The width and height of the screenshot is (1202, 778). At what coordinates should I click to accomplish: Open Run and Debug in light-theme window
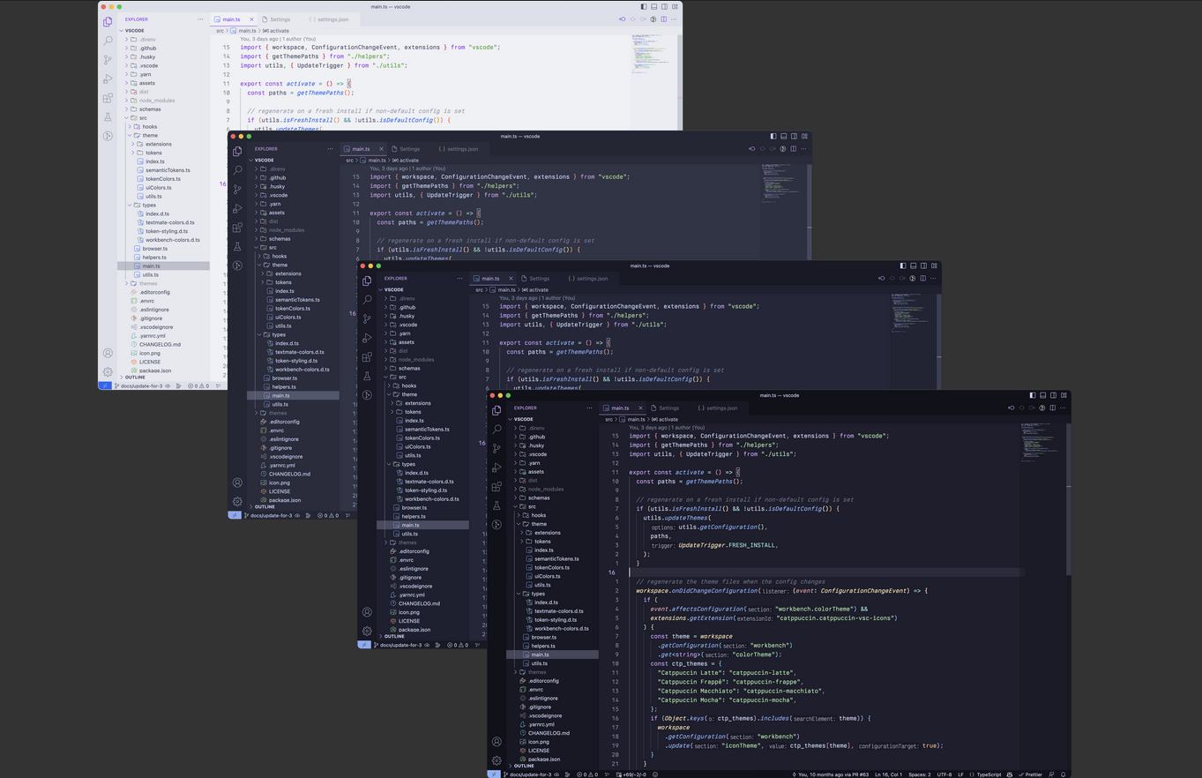pyautogui.click(x=108, y=79)
